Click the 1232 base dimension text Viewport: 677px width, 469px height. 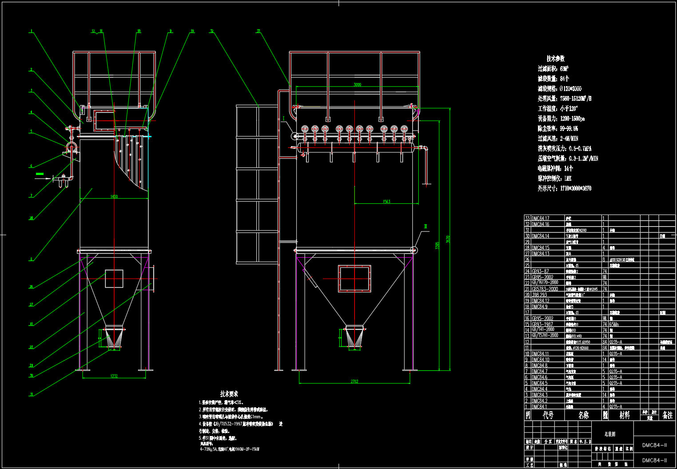pyautogui.click(x=114, y=376)
